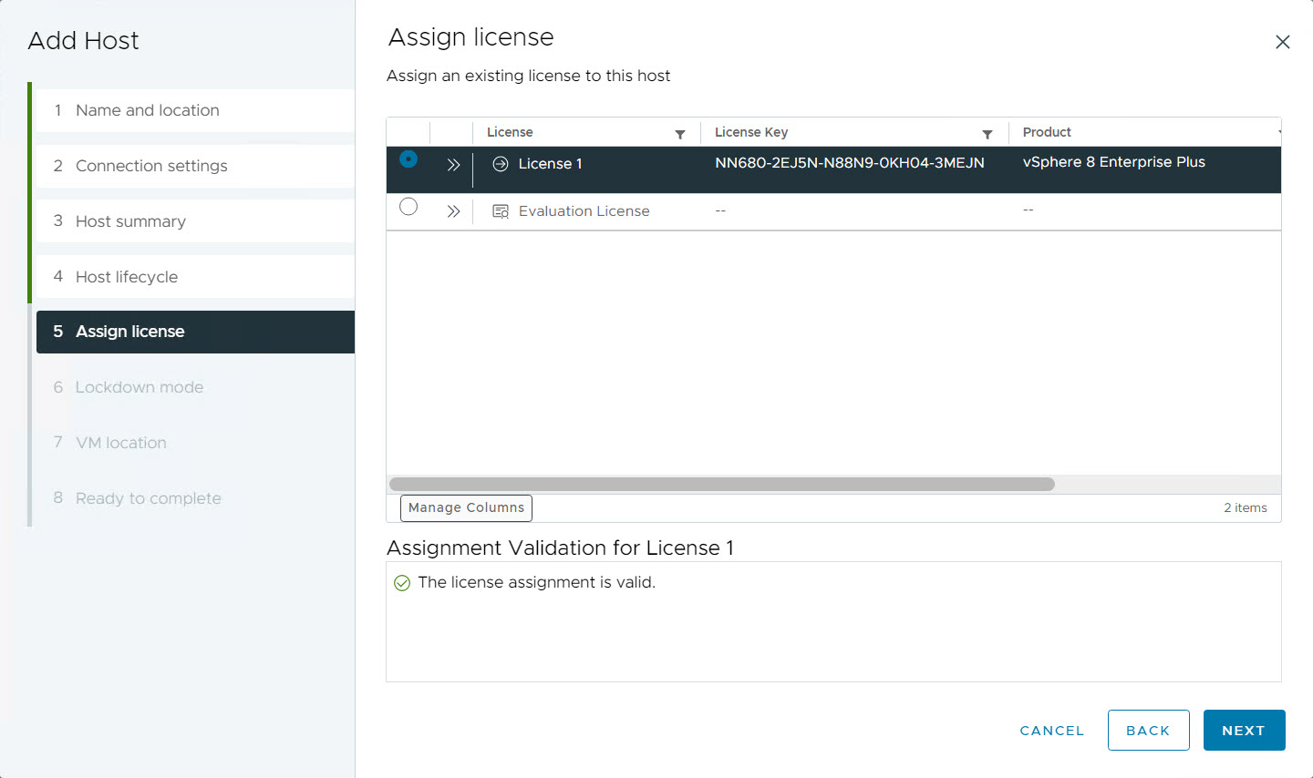Click the partially visible Product column filter icon
This screenshot has width=1313, height=778.
pos(1277,133)
